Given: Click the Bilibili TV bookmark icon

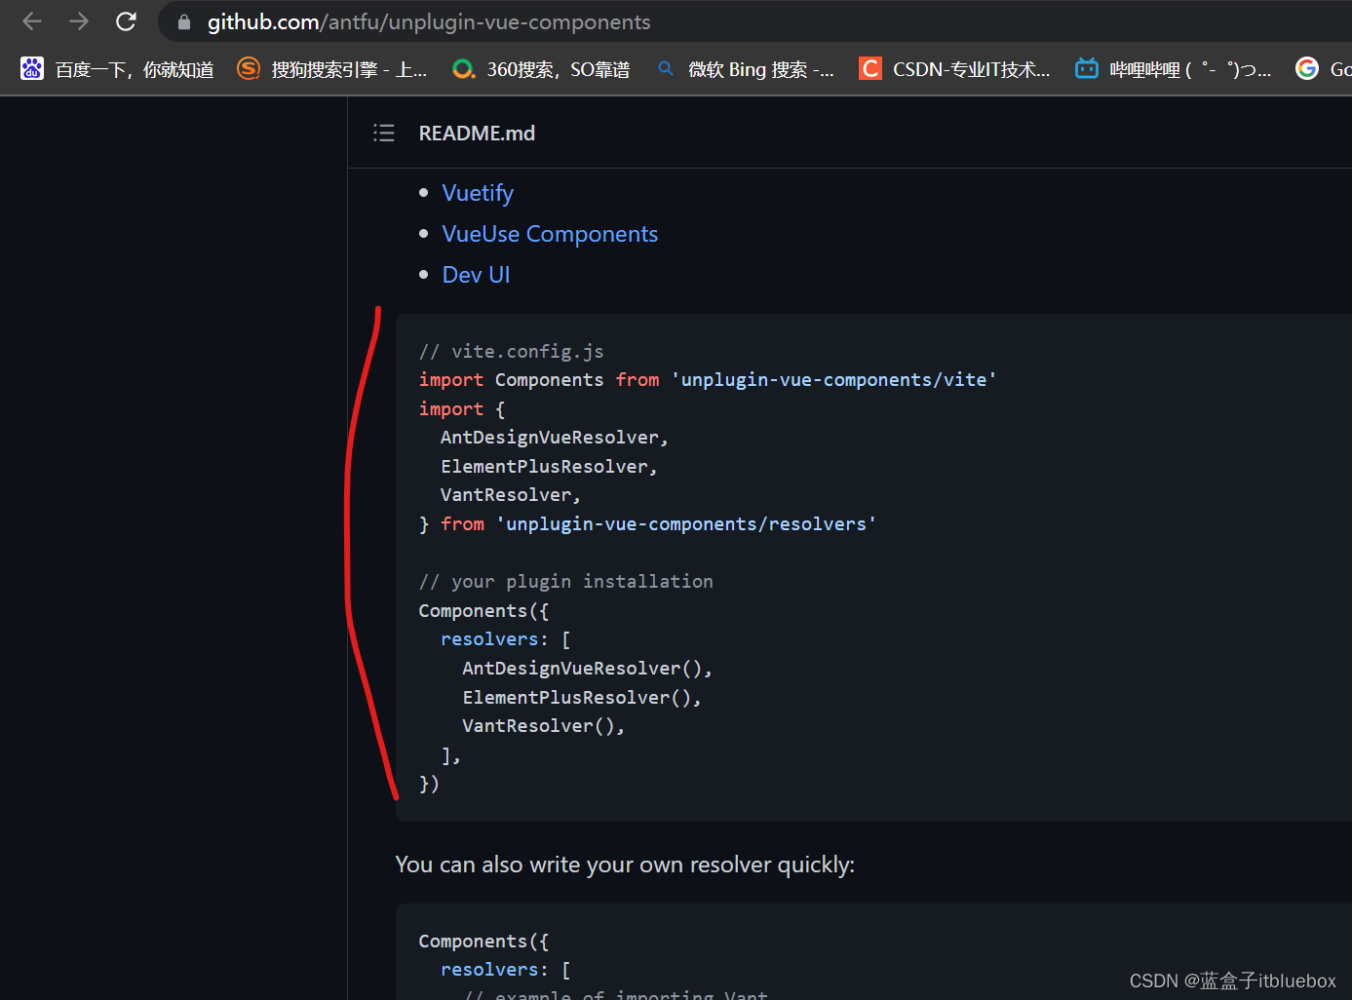Looking at the screenshot, I should click(x=1086, y=68).
